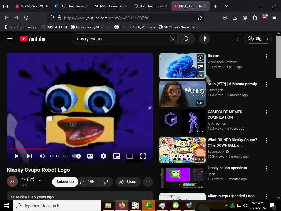This screenshot has width=281, height=211.
Task: Open options menu for Nuts [YTP] video
Action: pos(266,84)
